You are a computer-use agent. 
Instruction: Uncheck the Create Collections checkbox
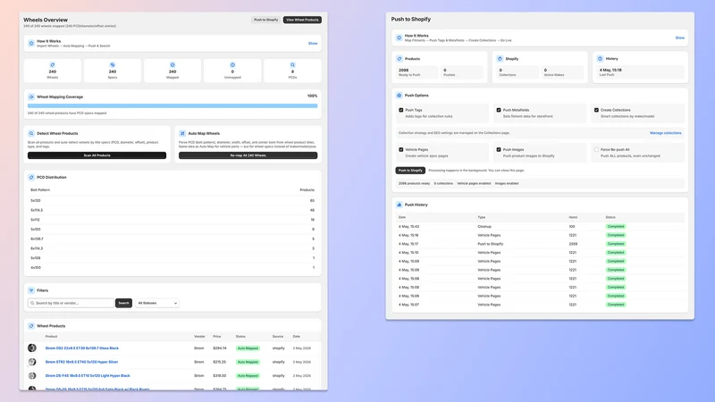point(596,110)
